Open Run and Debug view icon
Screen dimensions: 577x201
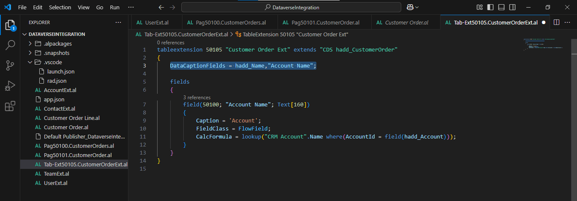(x=10, y=86)
